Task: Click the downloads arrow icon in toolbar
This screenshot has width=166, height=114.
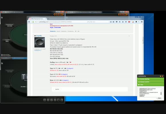Action: pos(120,22)
